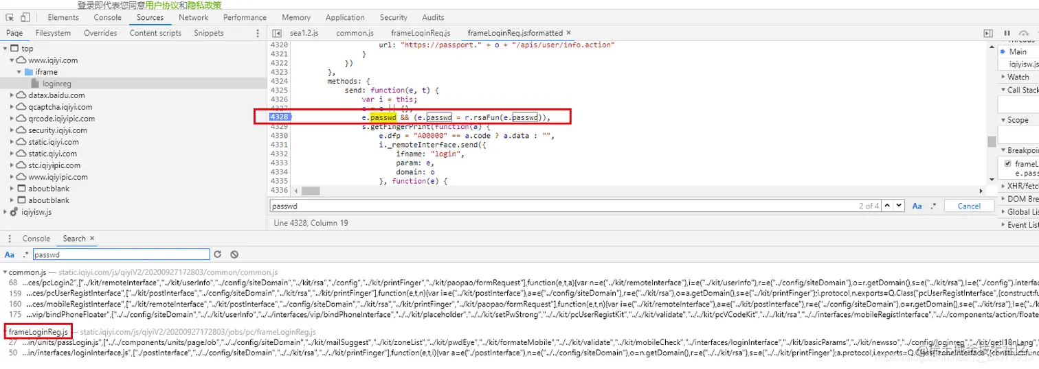Open the drawer three-dot menu
1039x369 pixels.
click(8, 239)
